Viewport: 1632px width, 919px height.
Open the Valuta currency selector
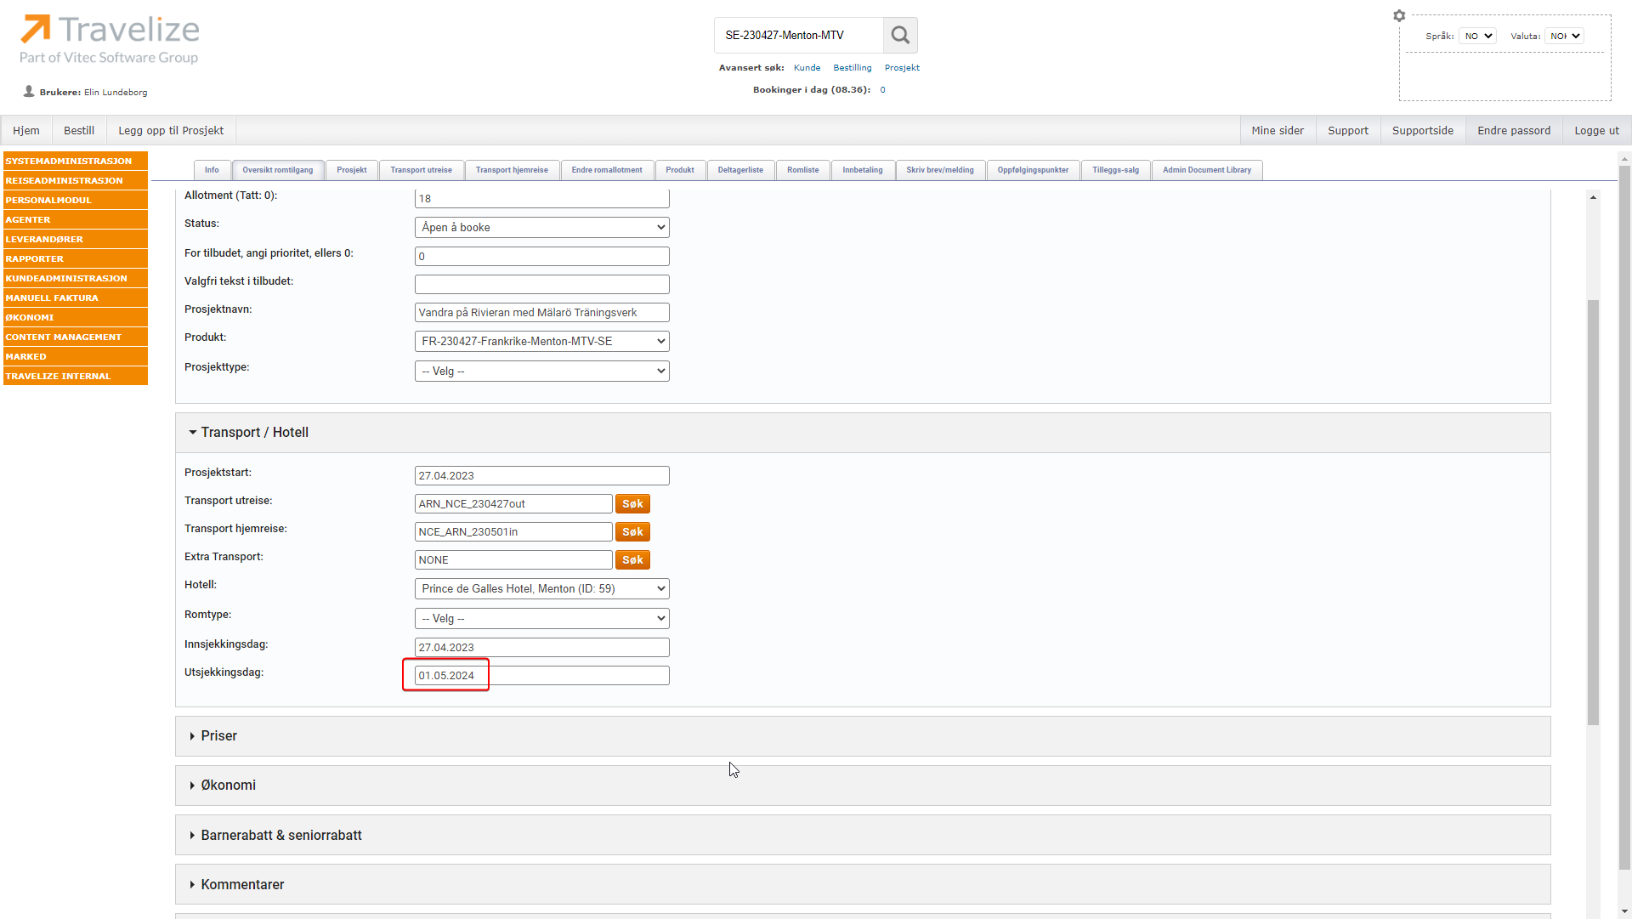tap(1564, 36)
